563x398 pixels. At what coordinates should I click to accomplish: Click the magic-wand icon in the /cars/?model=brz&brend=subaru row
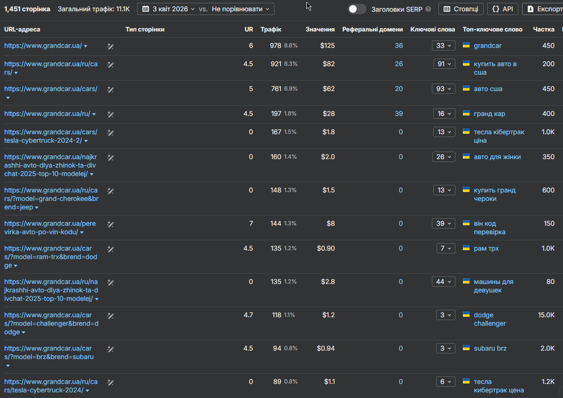click(110, 349)
